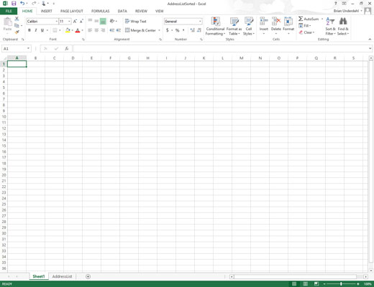Click the Format Painter brush icon
Image resolution: width=374 pixels, height=287 pixels.
[17, 32]
